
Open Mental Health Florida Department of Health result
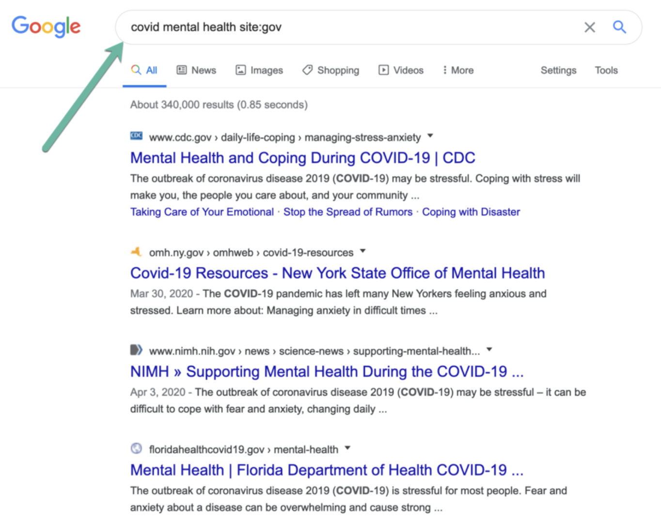(327, 470)
